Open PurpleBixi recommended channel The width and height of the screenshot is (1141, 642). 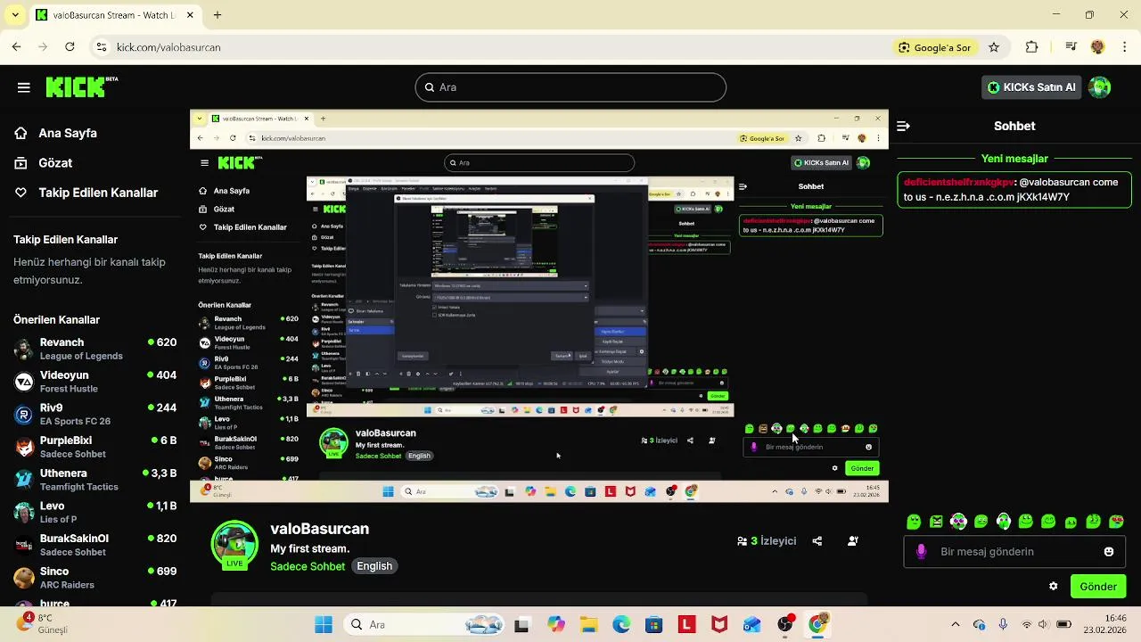[x=94, y=447]
